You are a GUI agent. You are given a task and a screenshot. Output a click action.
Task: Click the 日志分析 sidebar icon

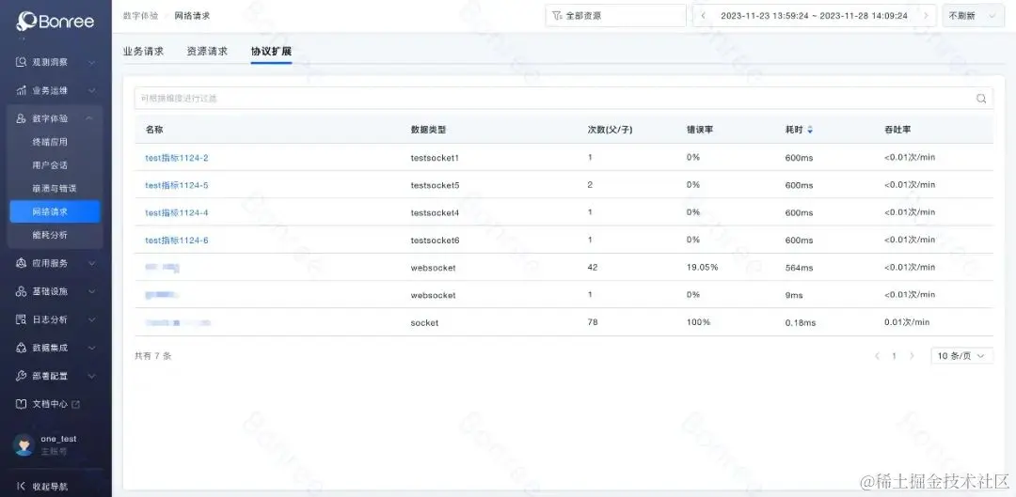[22, 319]
